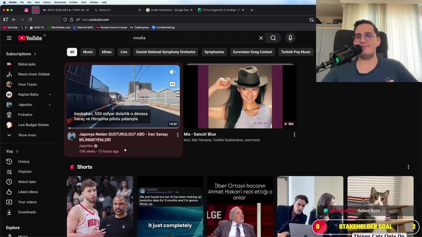This screenshot has height=237, width=422.
Task: Switch to the Instagram pinned tab
Action: (x=26, y=10)
